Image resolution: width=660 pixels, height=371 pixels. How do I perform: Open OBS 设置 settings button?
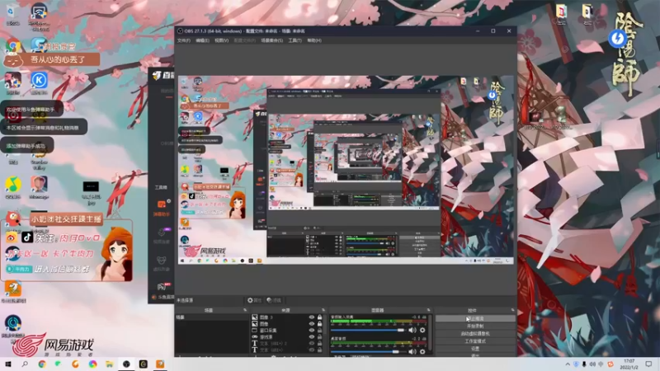tap(475, 349)
